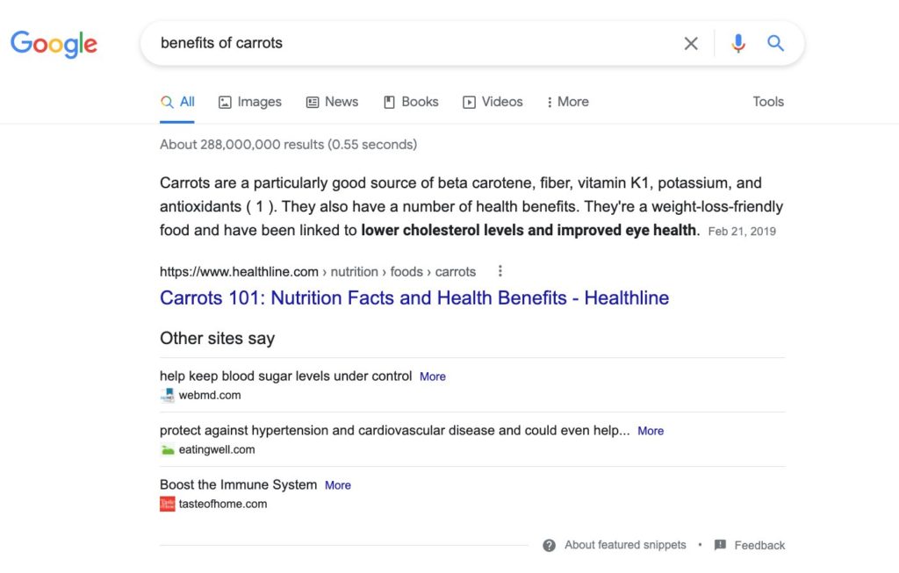Open Carrots 101 Healthline result link
Screen dimensions: 899x573
pos(414,298)
